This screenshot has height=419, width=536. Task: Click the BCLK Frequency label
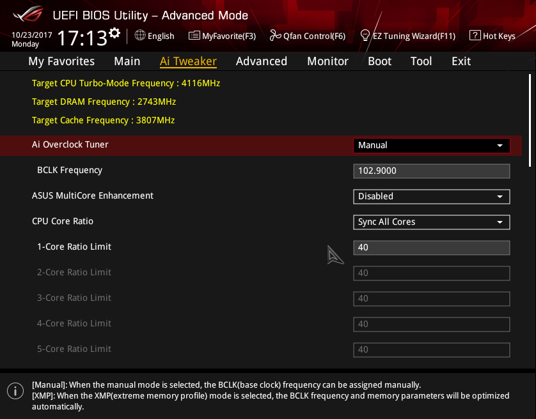(70, 170)
